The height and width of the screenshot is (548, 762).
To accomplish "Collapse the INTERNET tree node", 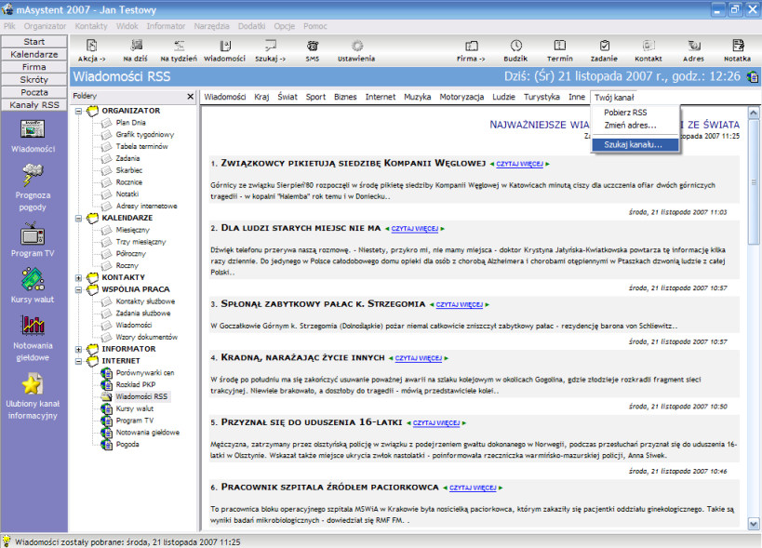I will (78, 361).
